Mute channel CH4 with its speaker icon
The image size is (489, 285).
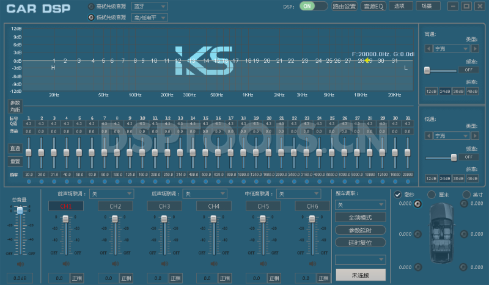pos(213,264)
